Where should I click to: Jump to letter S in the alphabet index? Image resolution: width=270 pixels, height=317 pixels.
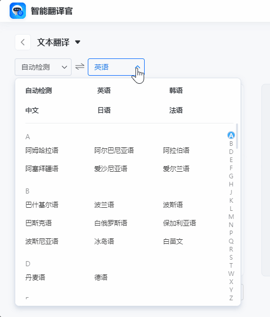pos(231,258)
